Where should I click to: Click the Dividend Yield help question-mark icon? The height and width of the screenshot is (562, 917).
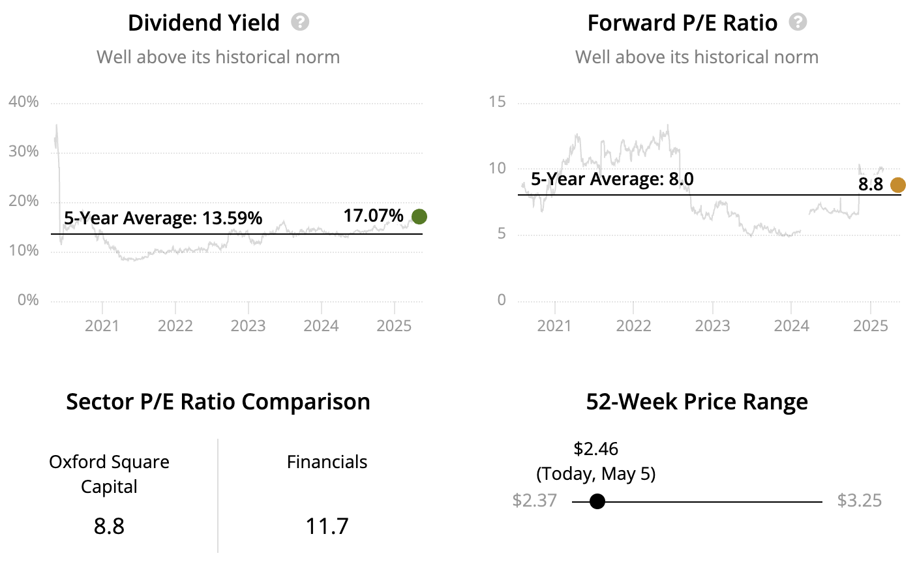300,22
